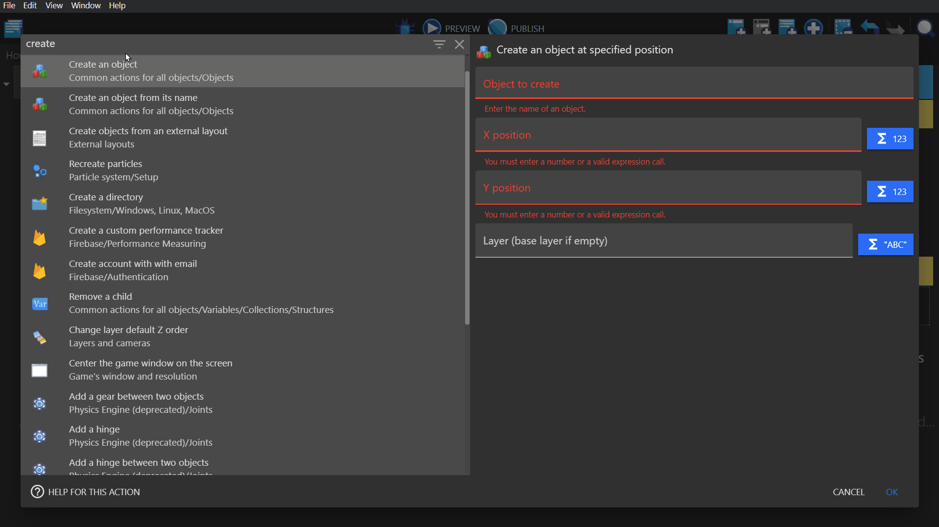
Task: Click the Layer input field
Action: click(664, 241)
